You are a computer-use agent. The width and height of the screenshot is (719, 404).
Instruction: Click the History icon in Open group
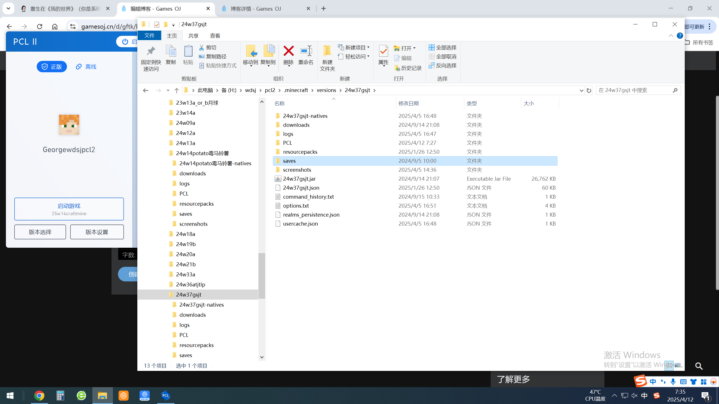click(397, 68)
